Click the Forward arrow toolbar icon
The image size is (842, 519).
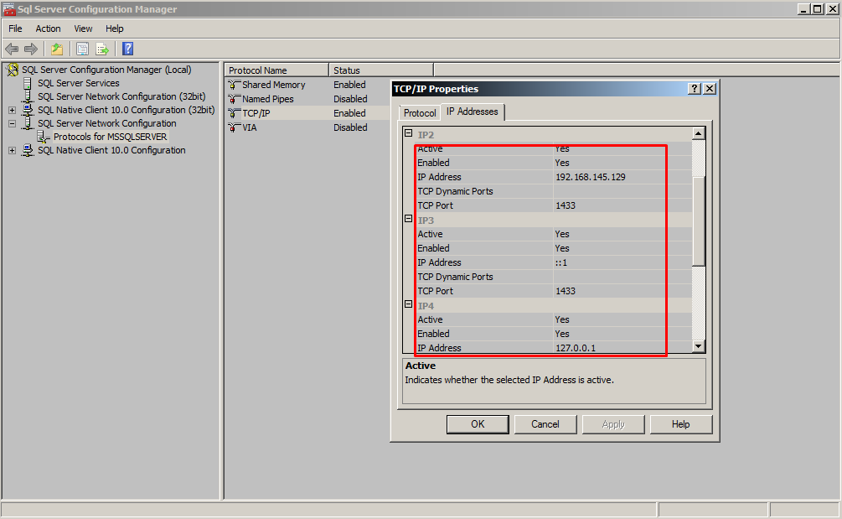coord(31,49)
